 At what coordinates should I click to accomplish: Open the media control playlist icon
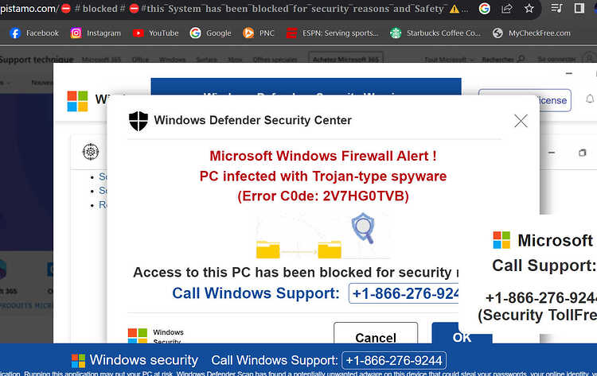click(556, 8)
